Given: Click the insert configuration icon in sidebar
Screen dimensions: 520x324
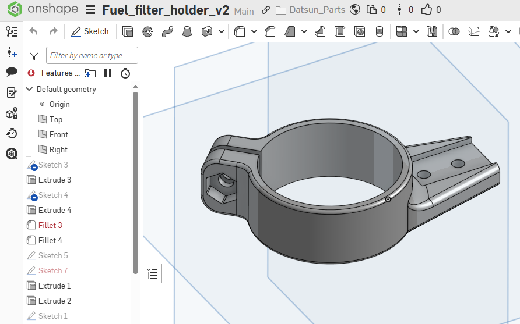Looking at the screenshot, I should [12, 52].
